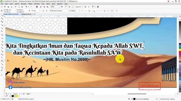Image resolution: width=181 pixels, height=101 pixels.
Task: Open the text alignment dropdown
Action: pyautogui.click(x=94, y=11)
